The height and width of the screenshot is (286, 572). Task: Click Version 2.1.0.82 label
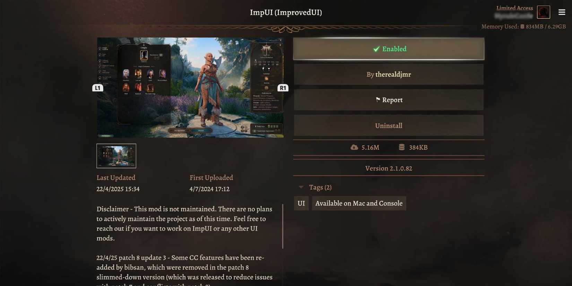tap(389, 168)
